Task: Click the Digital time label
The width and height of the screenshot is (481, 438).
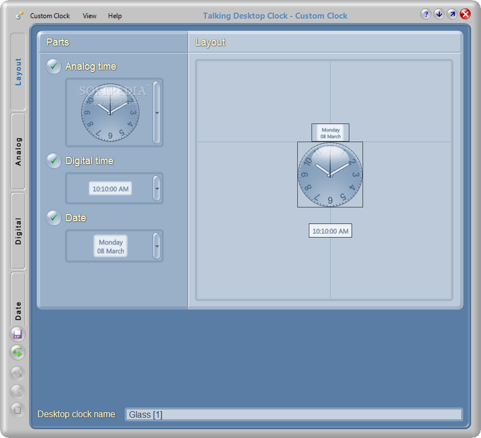Action: pos(89,161)
